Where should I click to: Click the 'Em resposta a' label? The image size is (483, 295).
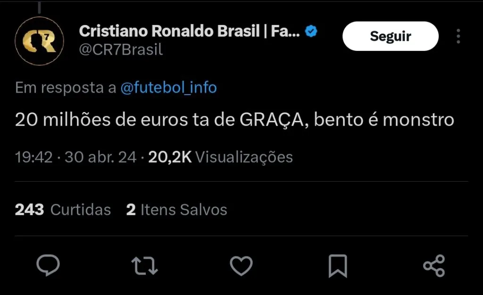coord(66,88)
